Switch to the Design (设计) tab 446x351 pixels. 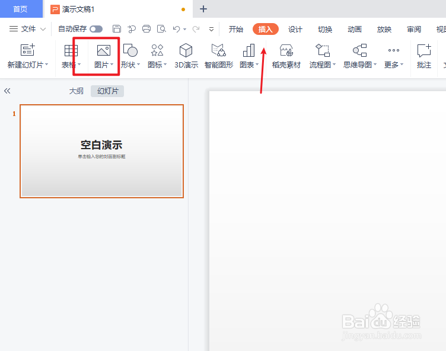(295, 29)
